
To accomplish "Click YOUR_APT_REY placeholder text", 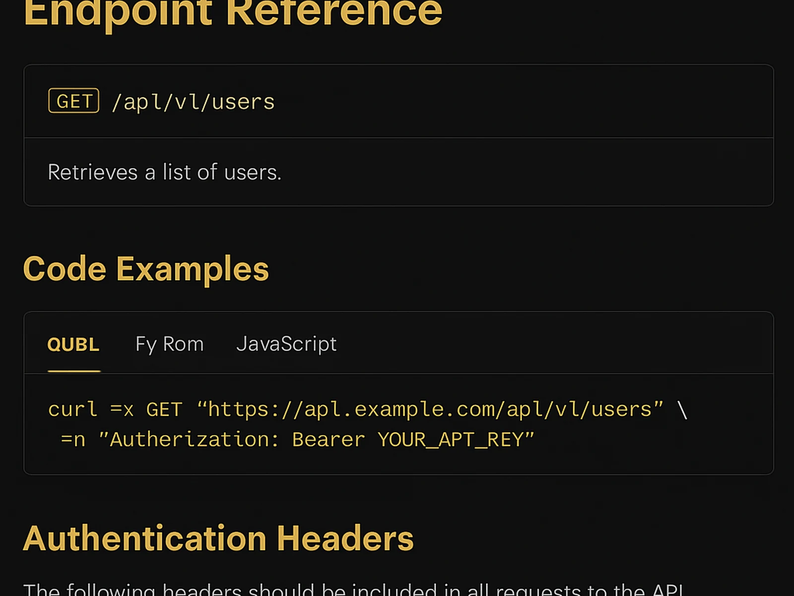I will [454, 439].
